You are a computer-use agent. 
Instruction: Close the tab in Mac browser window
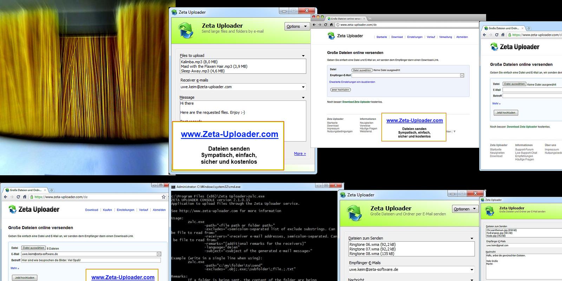(364, 19)
